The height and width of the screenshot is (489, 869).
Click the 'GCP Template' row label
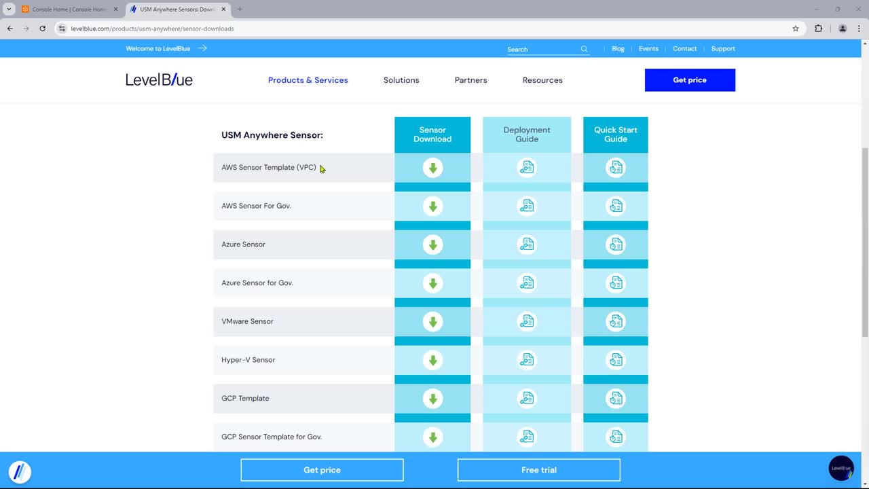(x=245, y=398)
